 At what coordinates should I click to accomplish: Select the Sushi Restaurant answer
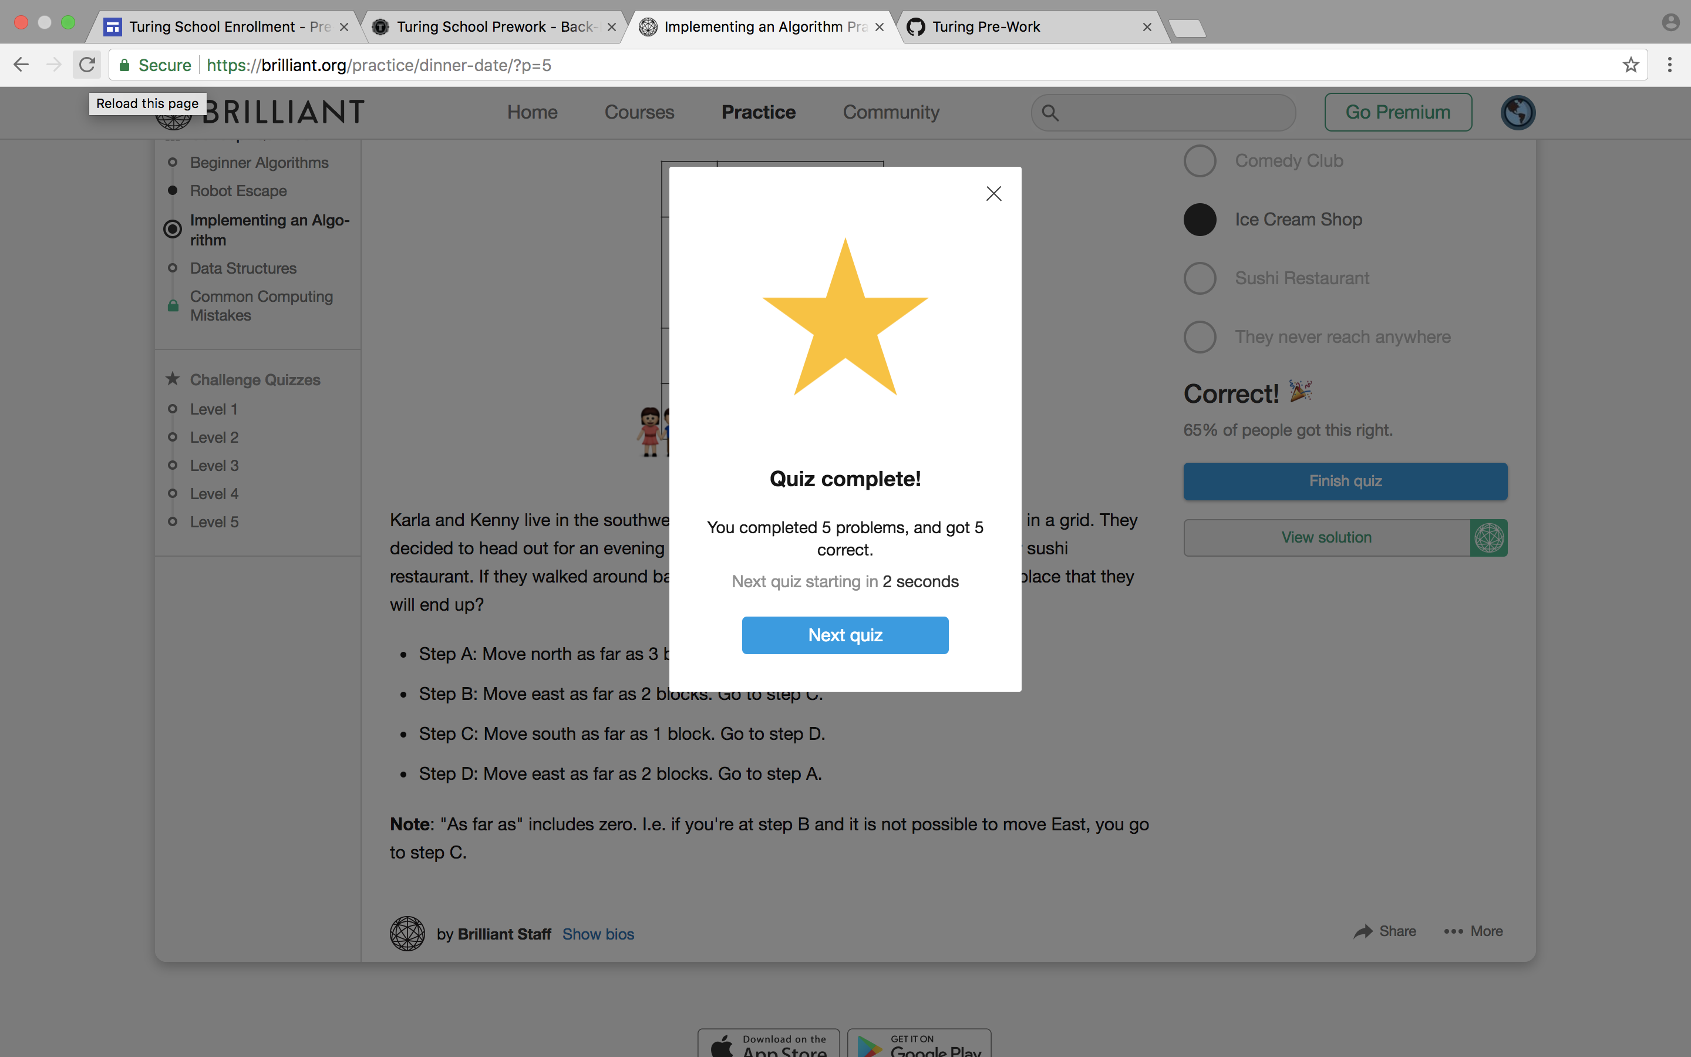[x=1200, y=278]
